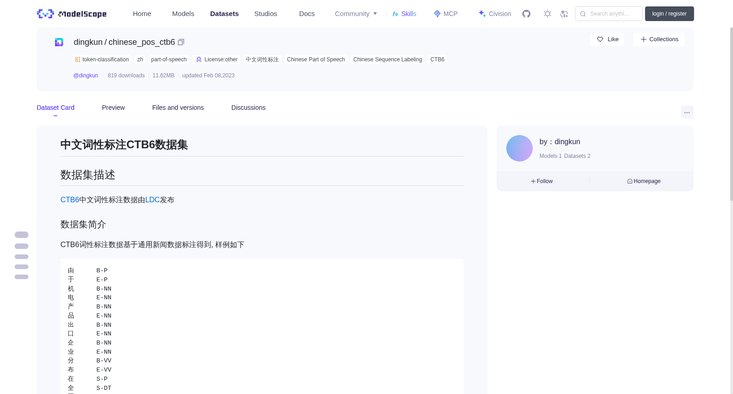Copy dataset name with copy icon
The height and width of the screenshot is (394, 733).
point(181,42)
